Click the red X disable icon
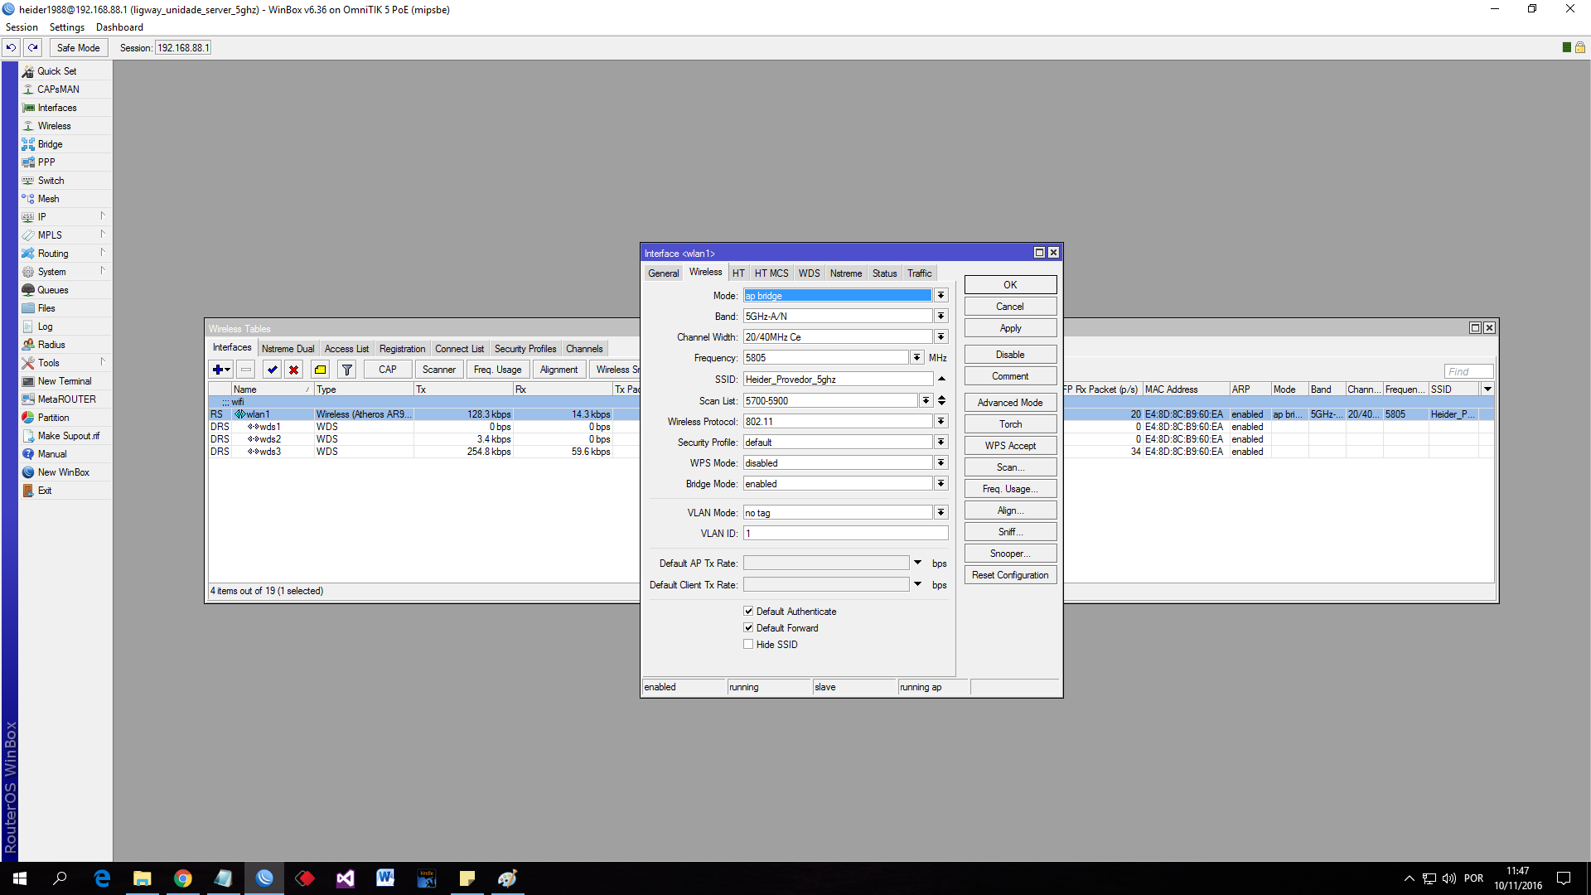Image resolution: width=1591 pixels, height=895 pixels. [x=293, y=370]
